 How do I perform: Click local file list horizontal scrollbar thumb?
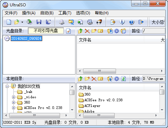coord(99,115)
